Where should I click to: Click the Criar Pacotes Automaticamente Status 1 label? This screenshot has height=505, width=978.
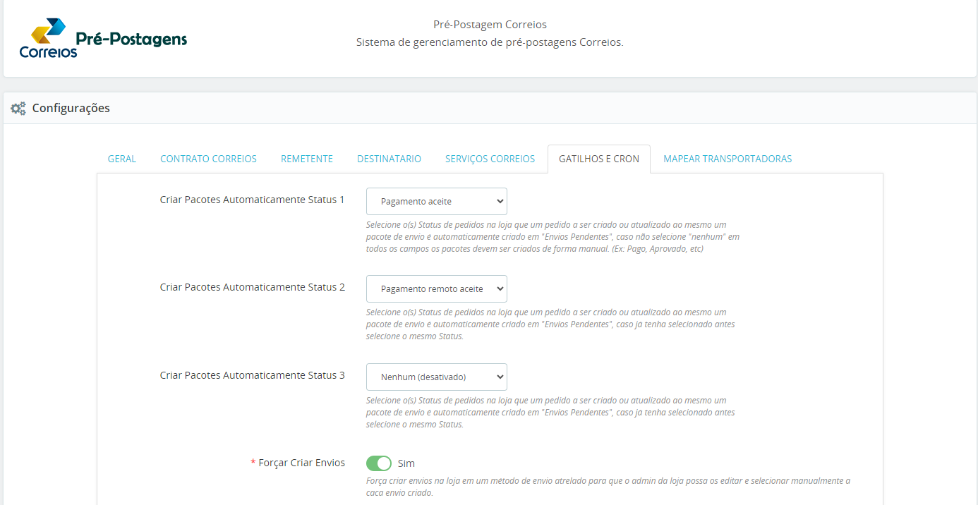(253, 200)
